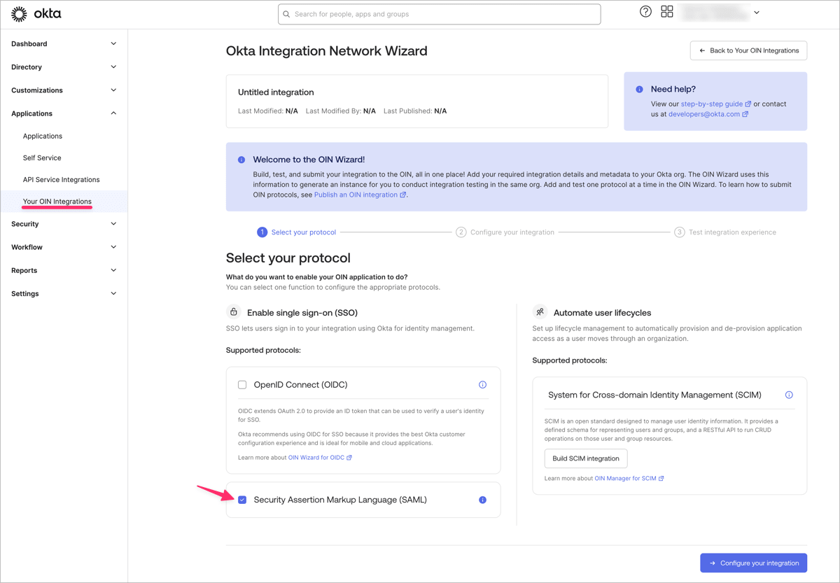840x583 pixels.
Task: Click info icon beside SCIM protocol
Action: pyautogui.click(x=789, y=395)
